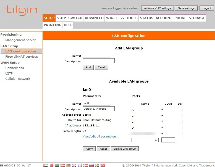Click the Default LAN group description field

[x=99, y=109]
